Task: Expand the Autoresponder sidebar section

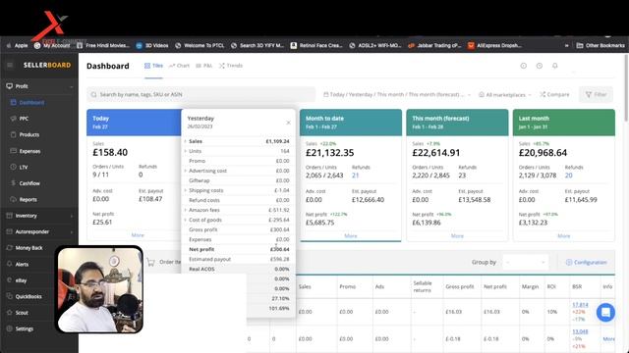Action: pyautogui.click(x=39, y=231)
